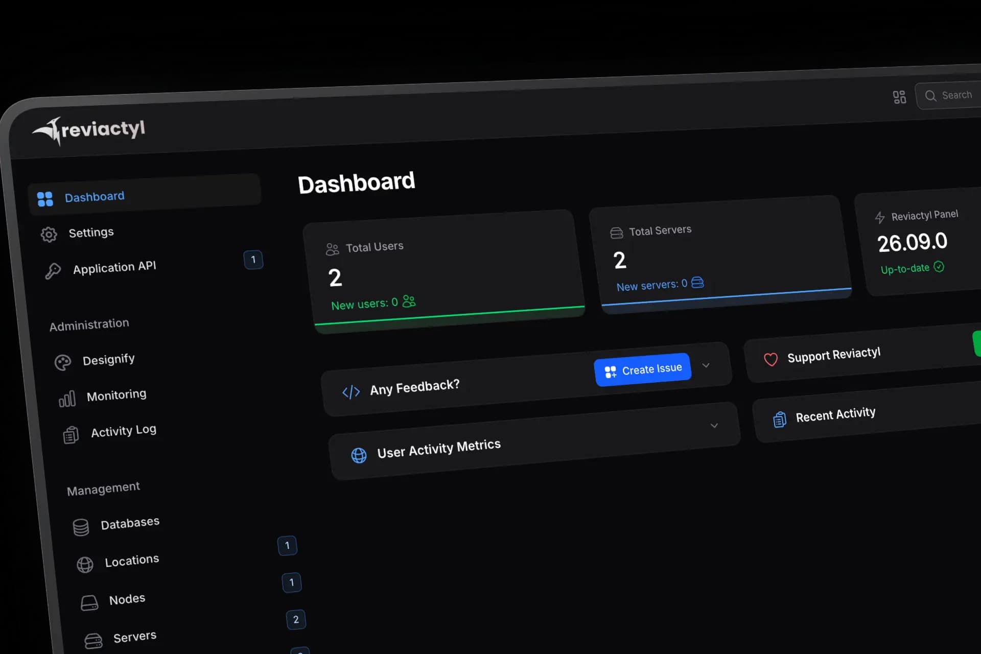Viewport: 981px width, 654px height.
Task: Click the Total Servers card icon
Action: (x=617, y=233)
